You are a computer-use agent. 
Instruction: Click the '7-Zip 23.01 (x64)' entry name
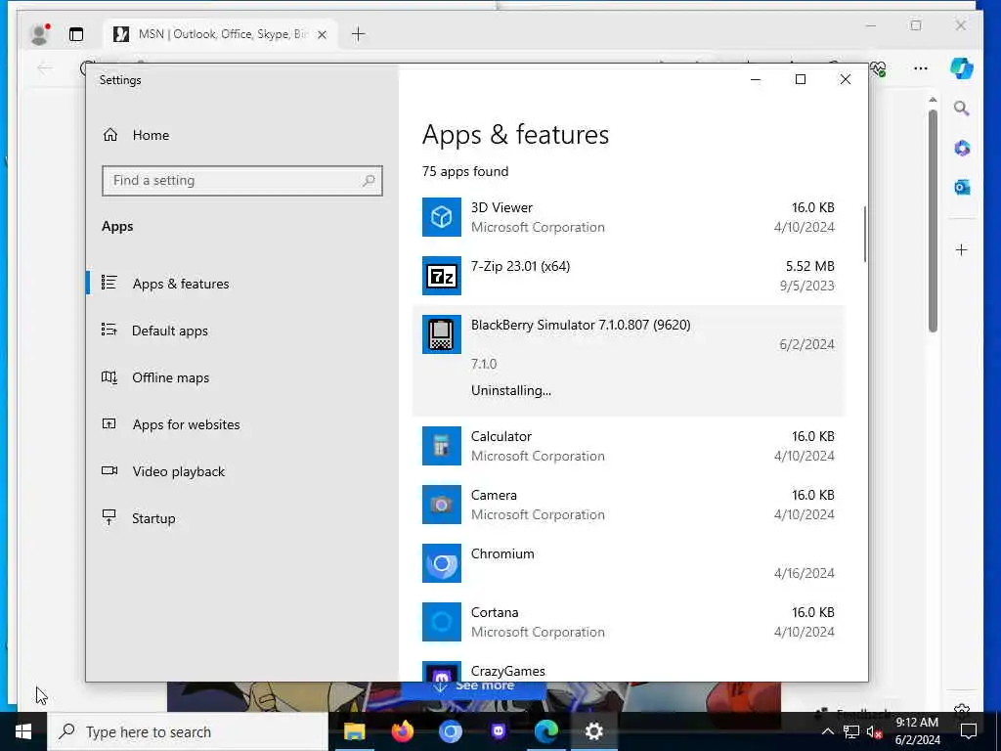[520, 266]
